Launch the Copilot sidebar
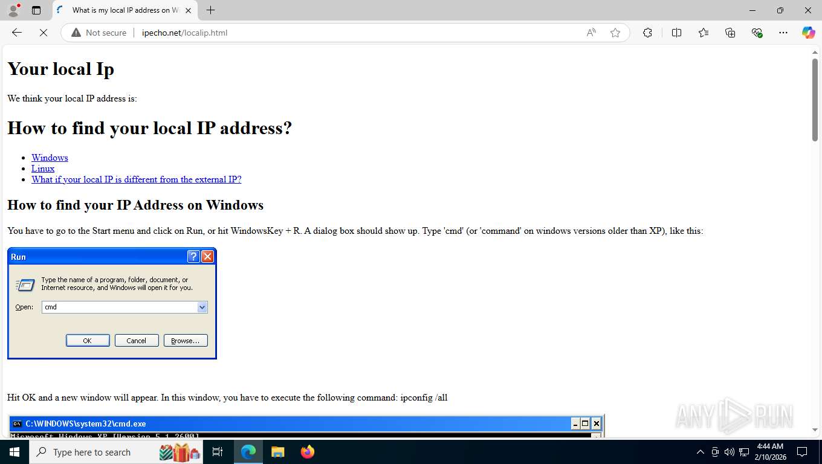This screenshot has width=822, height=464. 809,33
